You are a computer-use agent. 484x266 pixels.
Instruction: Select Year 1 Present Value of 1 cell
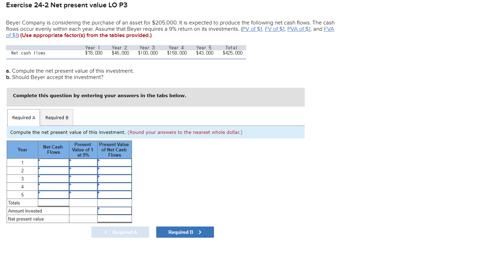coord(83,163)
